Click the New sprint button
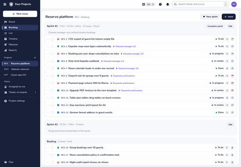Screen dimensions: 241x167 210,17
